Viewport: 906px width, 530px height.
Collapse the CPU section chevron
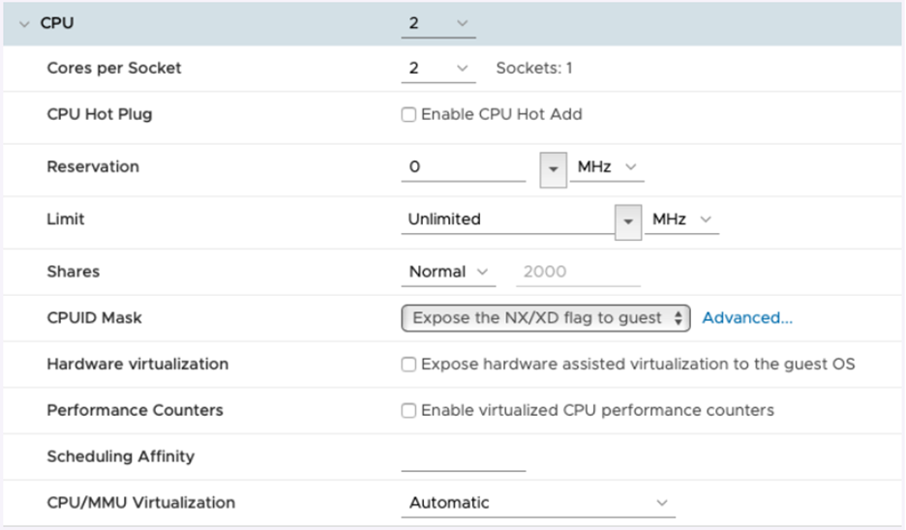24,23
